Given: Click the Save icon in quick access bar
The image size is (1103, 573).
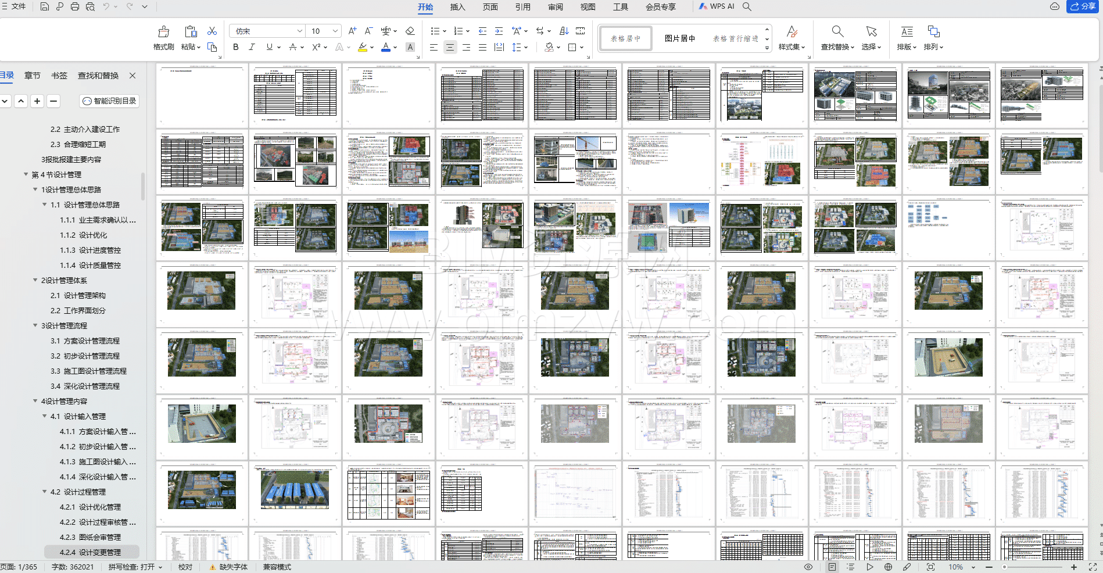Looking at the screenshot, I should point(45,6).
